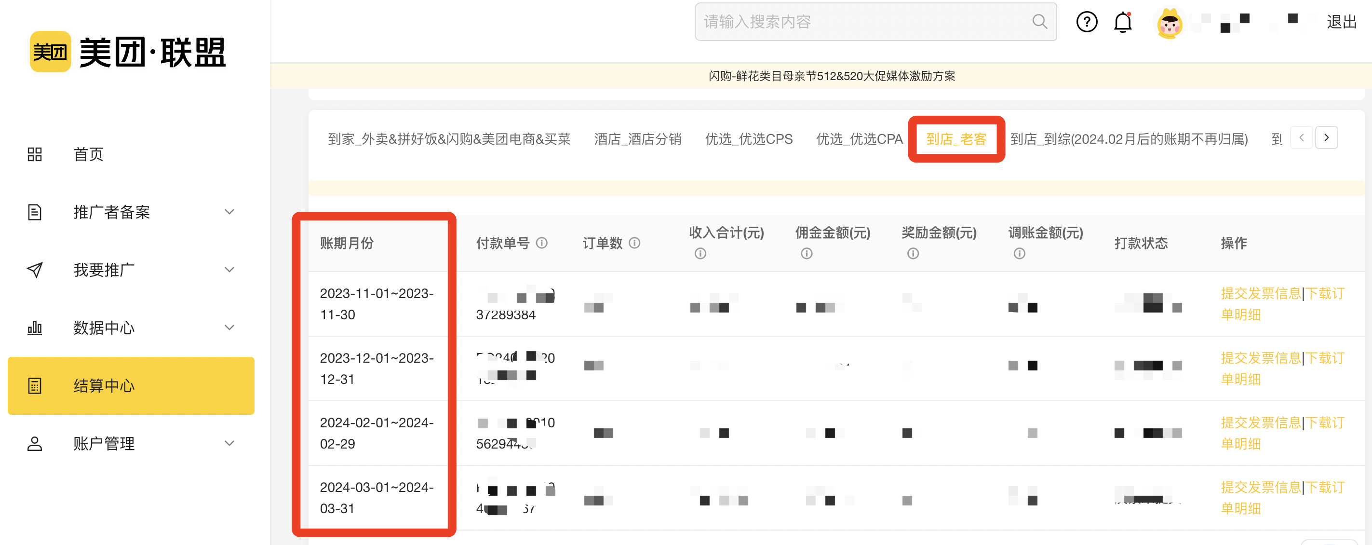1372x545 pixels.
Task: Click the user avatar icon
Action: tap(1169, 23)
